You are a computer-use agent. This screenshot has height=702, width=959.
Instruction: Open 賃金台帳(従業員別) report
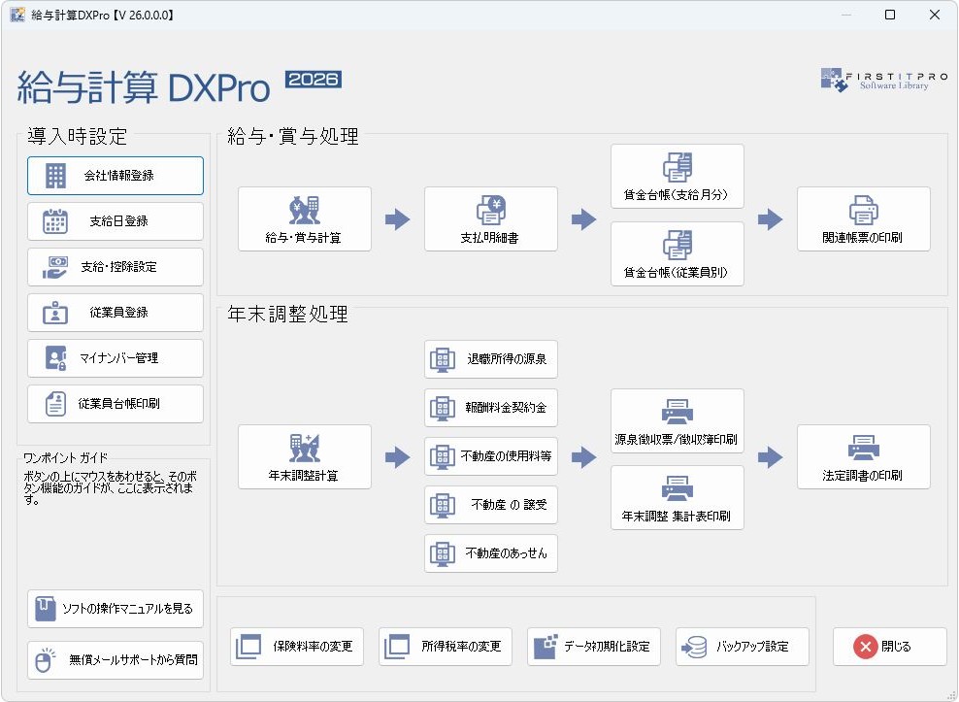tap(677, 254)
